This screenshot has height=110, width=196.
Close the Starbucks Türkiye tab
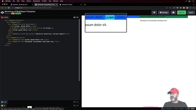pos(81,5)
